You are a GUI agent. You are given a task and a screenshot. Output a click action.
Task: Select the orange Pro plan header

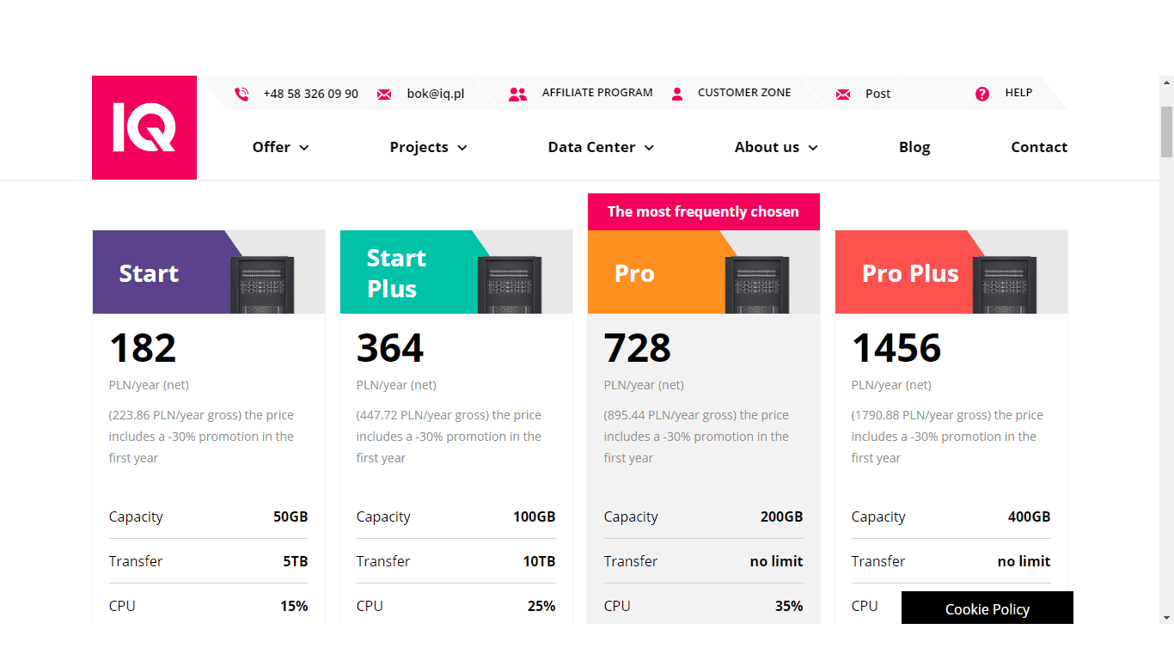tap(704, 272)
